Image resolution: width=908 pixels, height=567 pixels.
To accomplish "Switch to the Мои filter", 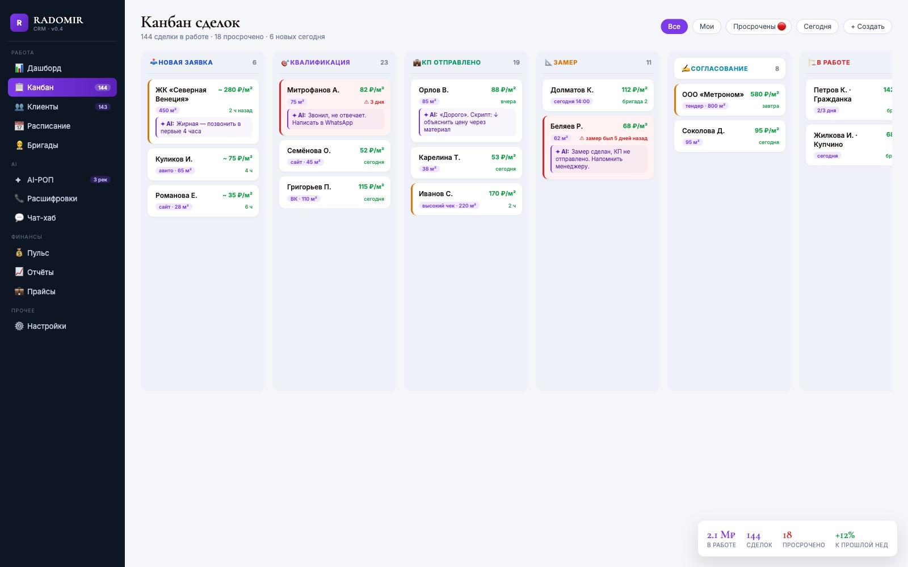I will [707, 26].
